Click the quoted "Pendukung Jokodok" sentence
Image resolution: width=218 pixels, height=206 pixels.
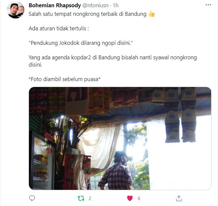(x=81, y=43)
